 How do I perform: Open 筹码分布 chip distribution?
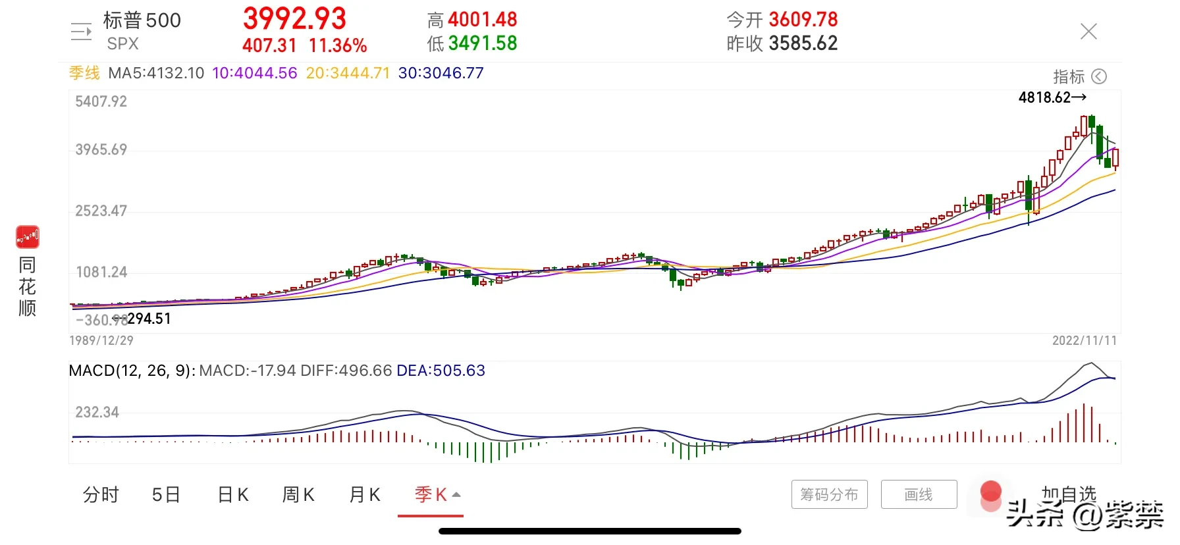pos(829,494)
